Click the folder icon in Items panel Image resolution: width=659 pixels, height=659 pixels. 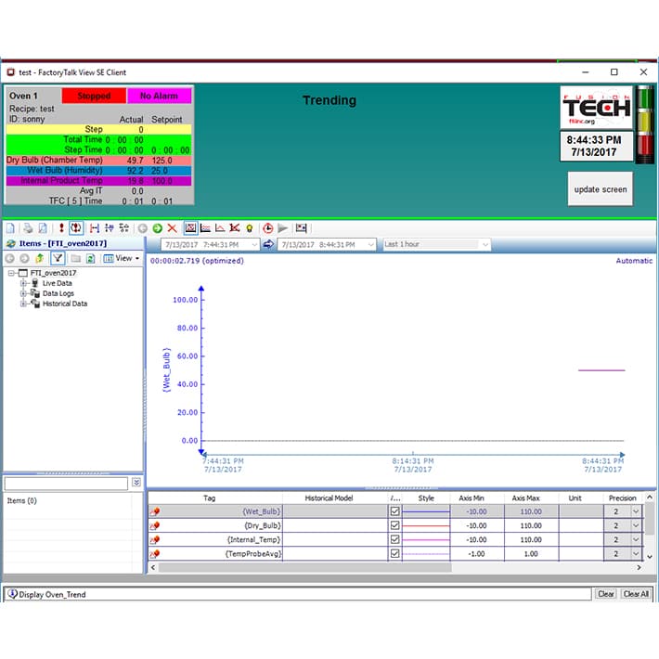[x=76, y=258]
